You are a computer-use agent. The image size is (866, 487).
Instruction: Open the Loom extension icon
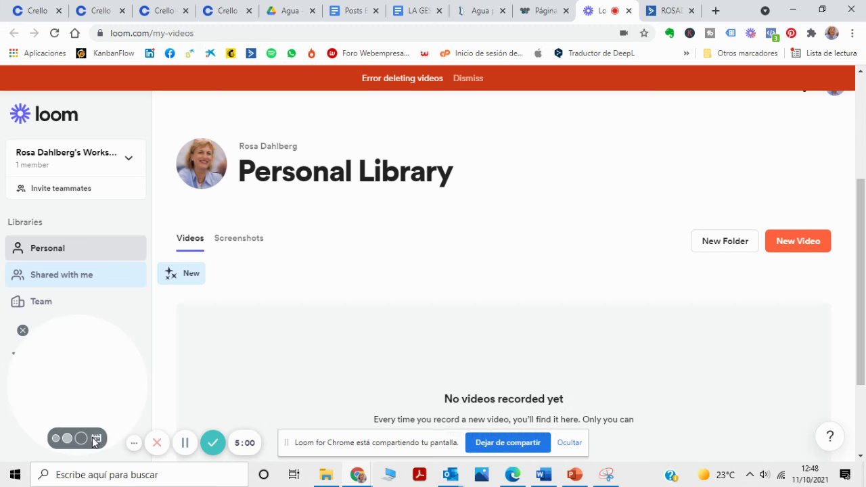[750, 33]
